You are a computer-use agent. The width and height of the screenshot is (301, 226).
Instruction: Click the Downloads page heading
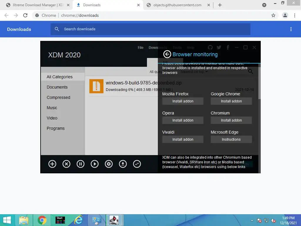[x=19, y=29]
